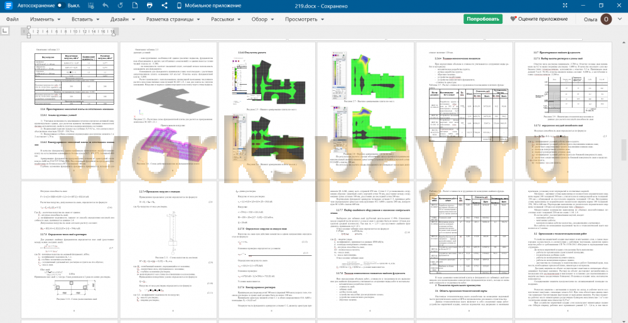This screenshot has width=628, height=323.
Task: Open the Изменить menu
Action: 45,19
